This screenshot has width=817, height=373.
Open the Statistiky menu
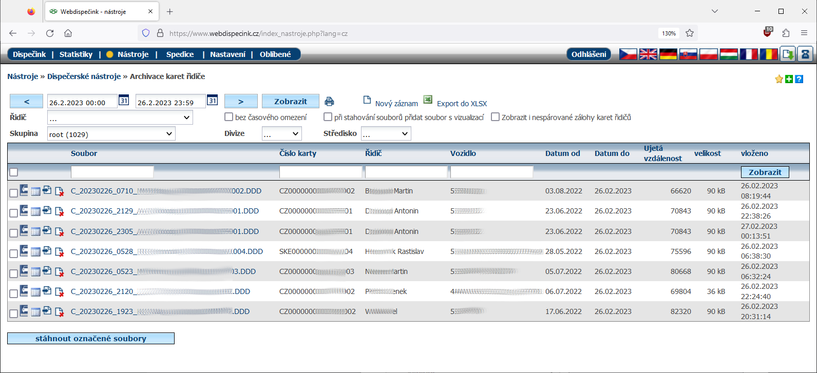tap(76, 54)
